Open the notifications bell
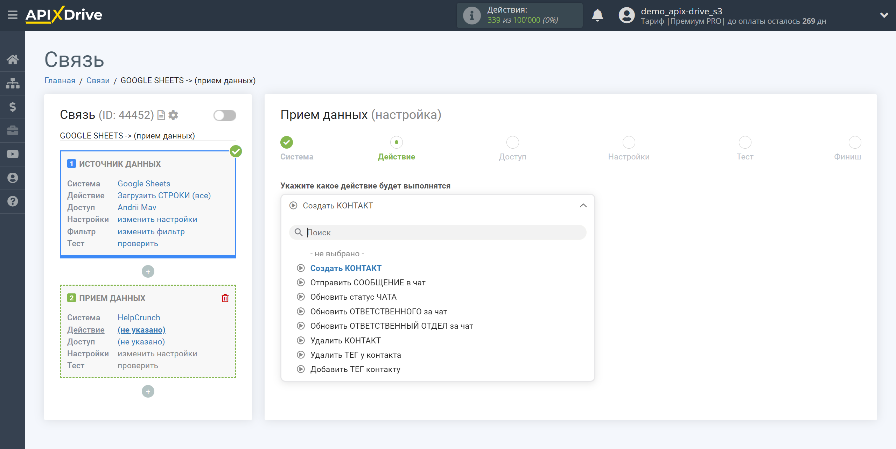The image size is (896, 449). [597, 15]
